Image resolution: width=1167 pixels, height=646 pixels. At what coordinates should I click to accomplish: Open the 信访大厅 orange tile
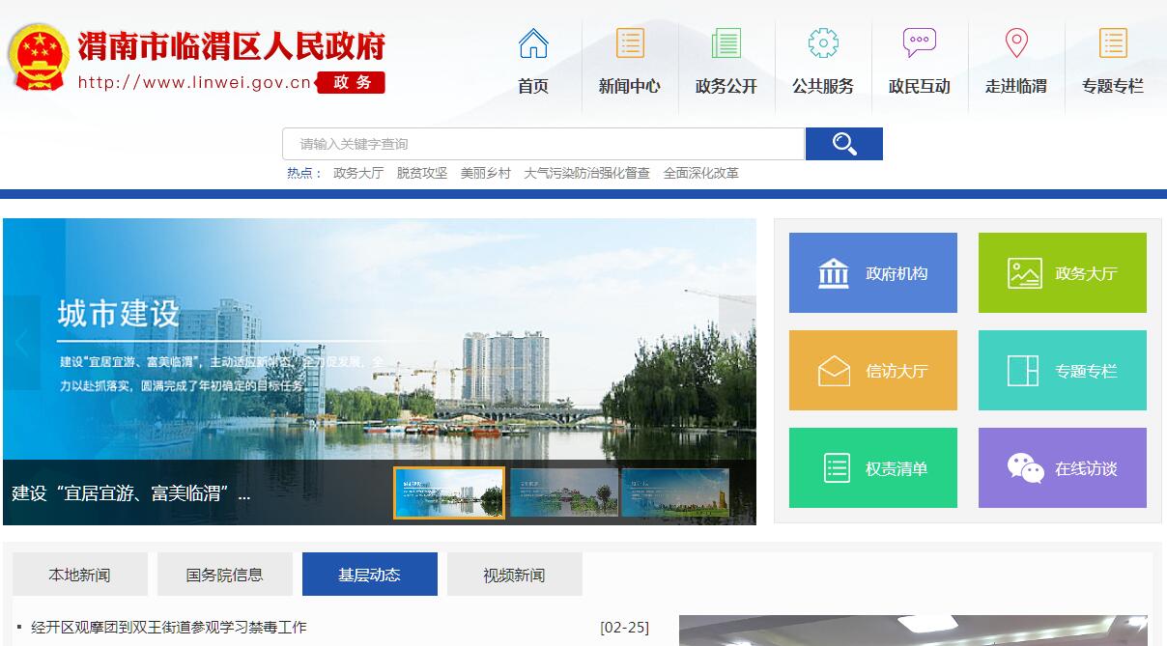[x=872, y=371]
